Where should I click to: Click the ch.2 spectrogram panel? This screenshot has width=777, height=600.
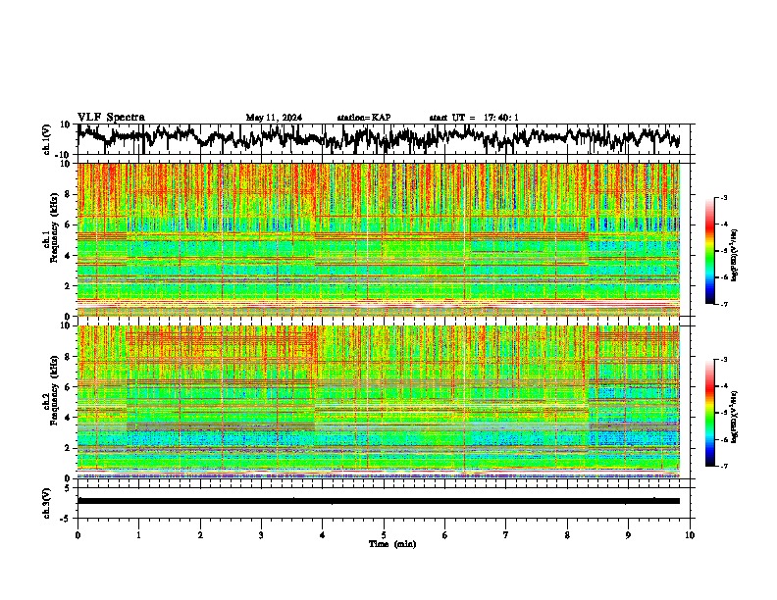(379, 402)
